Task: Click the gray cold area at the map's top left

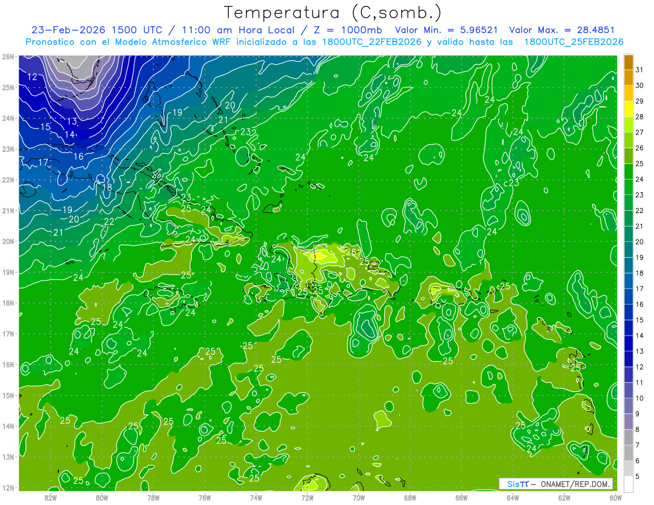Action: click(80, 65)
